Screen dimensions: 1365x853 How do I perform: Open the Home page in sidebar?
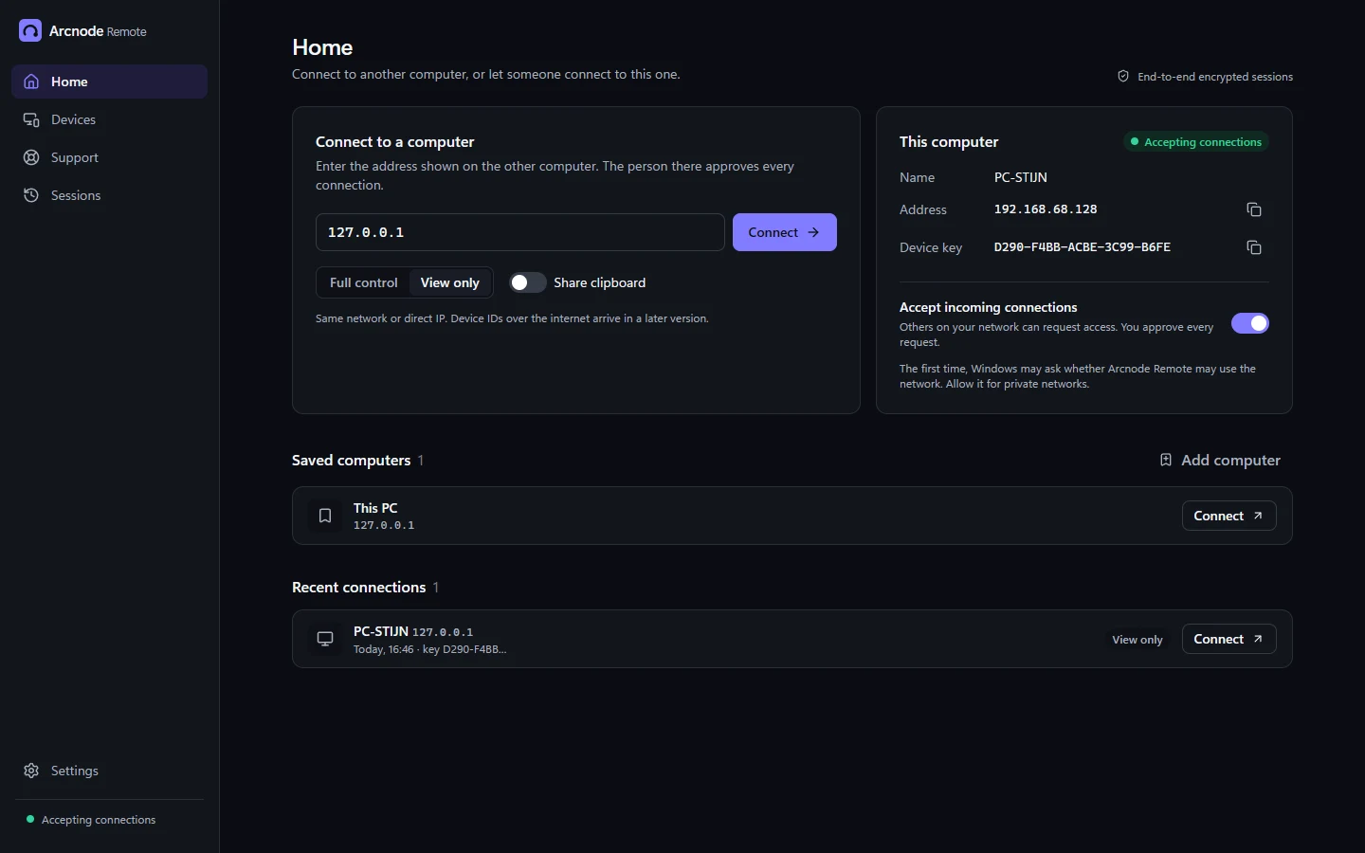tap(109, 82)
